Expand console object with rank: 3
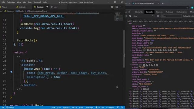The image size is (194, 109). click(x=129, y=94)
